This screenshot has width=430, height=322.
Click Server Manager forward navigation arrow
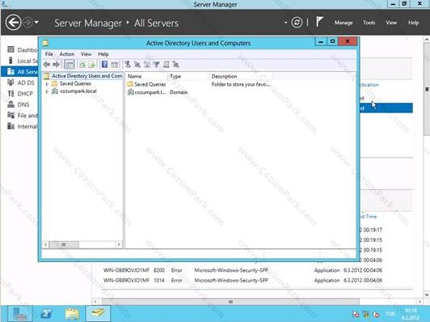click(x=27, y=22)
